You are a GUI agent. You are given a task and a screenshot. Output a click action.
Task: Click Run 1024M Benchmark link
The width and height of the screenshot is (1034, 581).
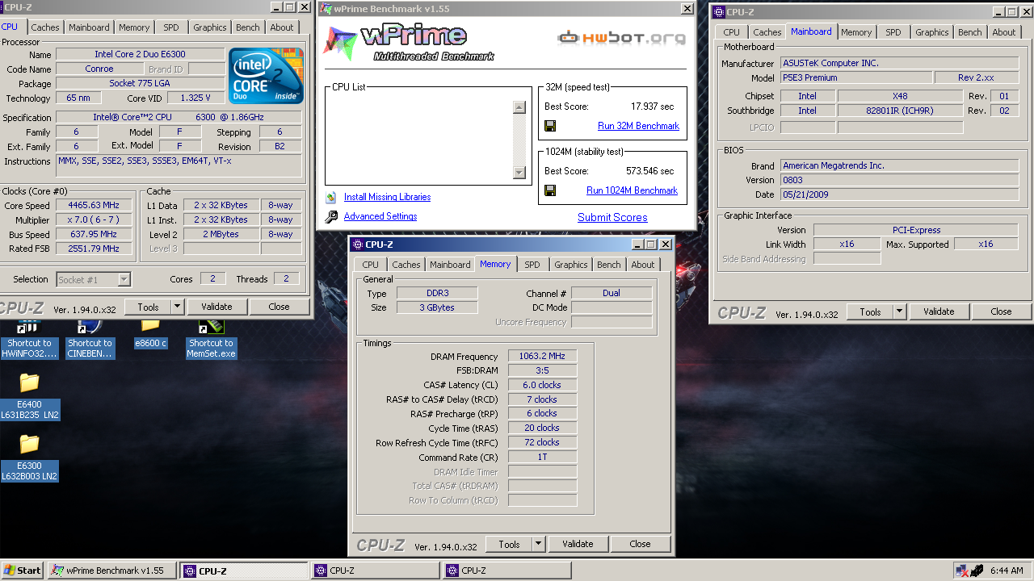pyautogui.click(x=632, y=190)
